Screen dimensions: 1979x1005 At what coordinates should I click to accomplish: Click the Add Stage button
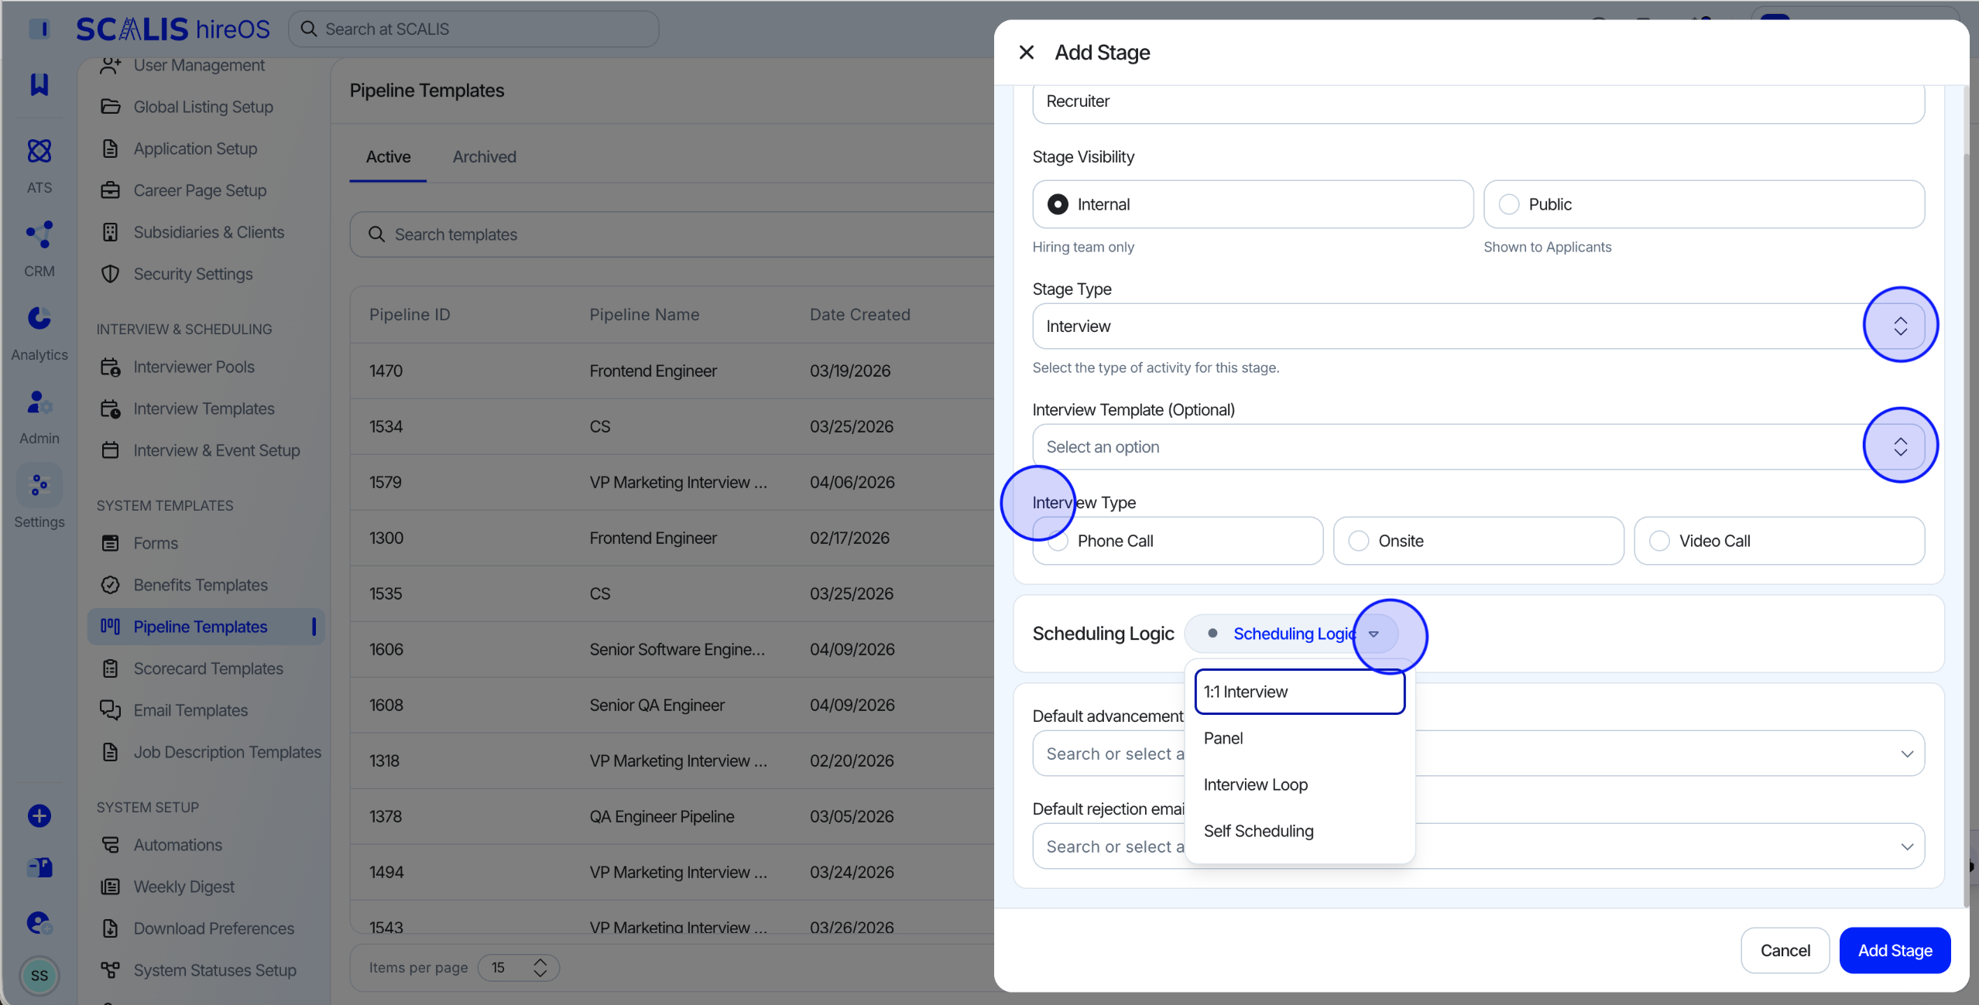click(1895, 951)
